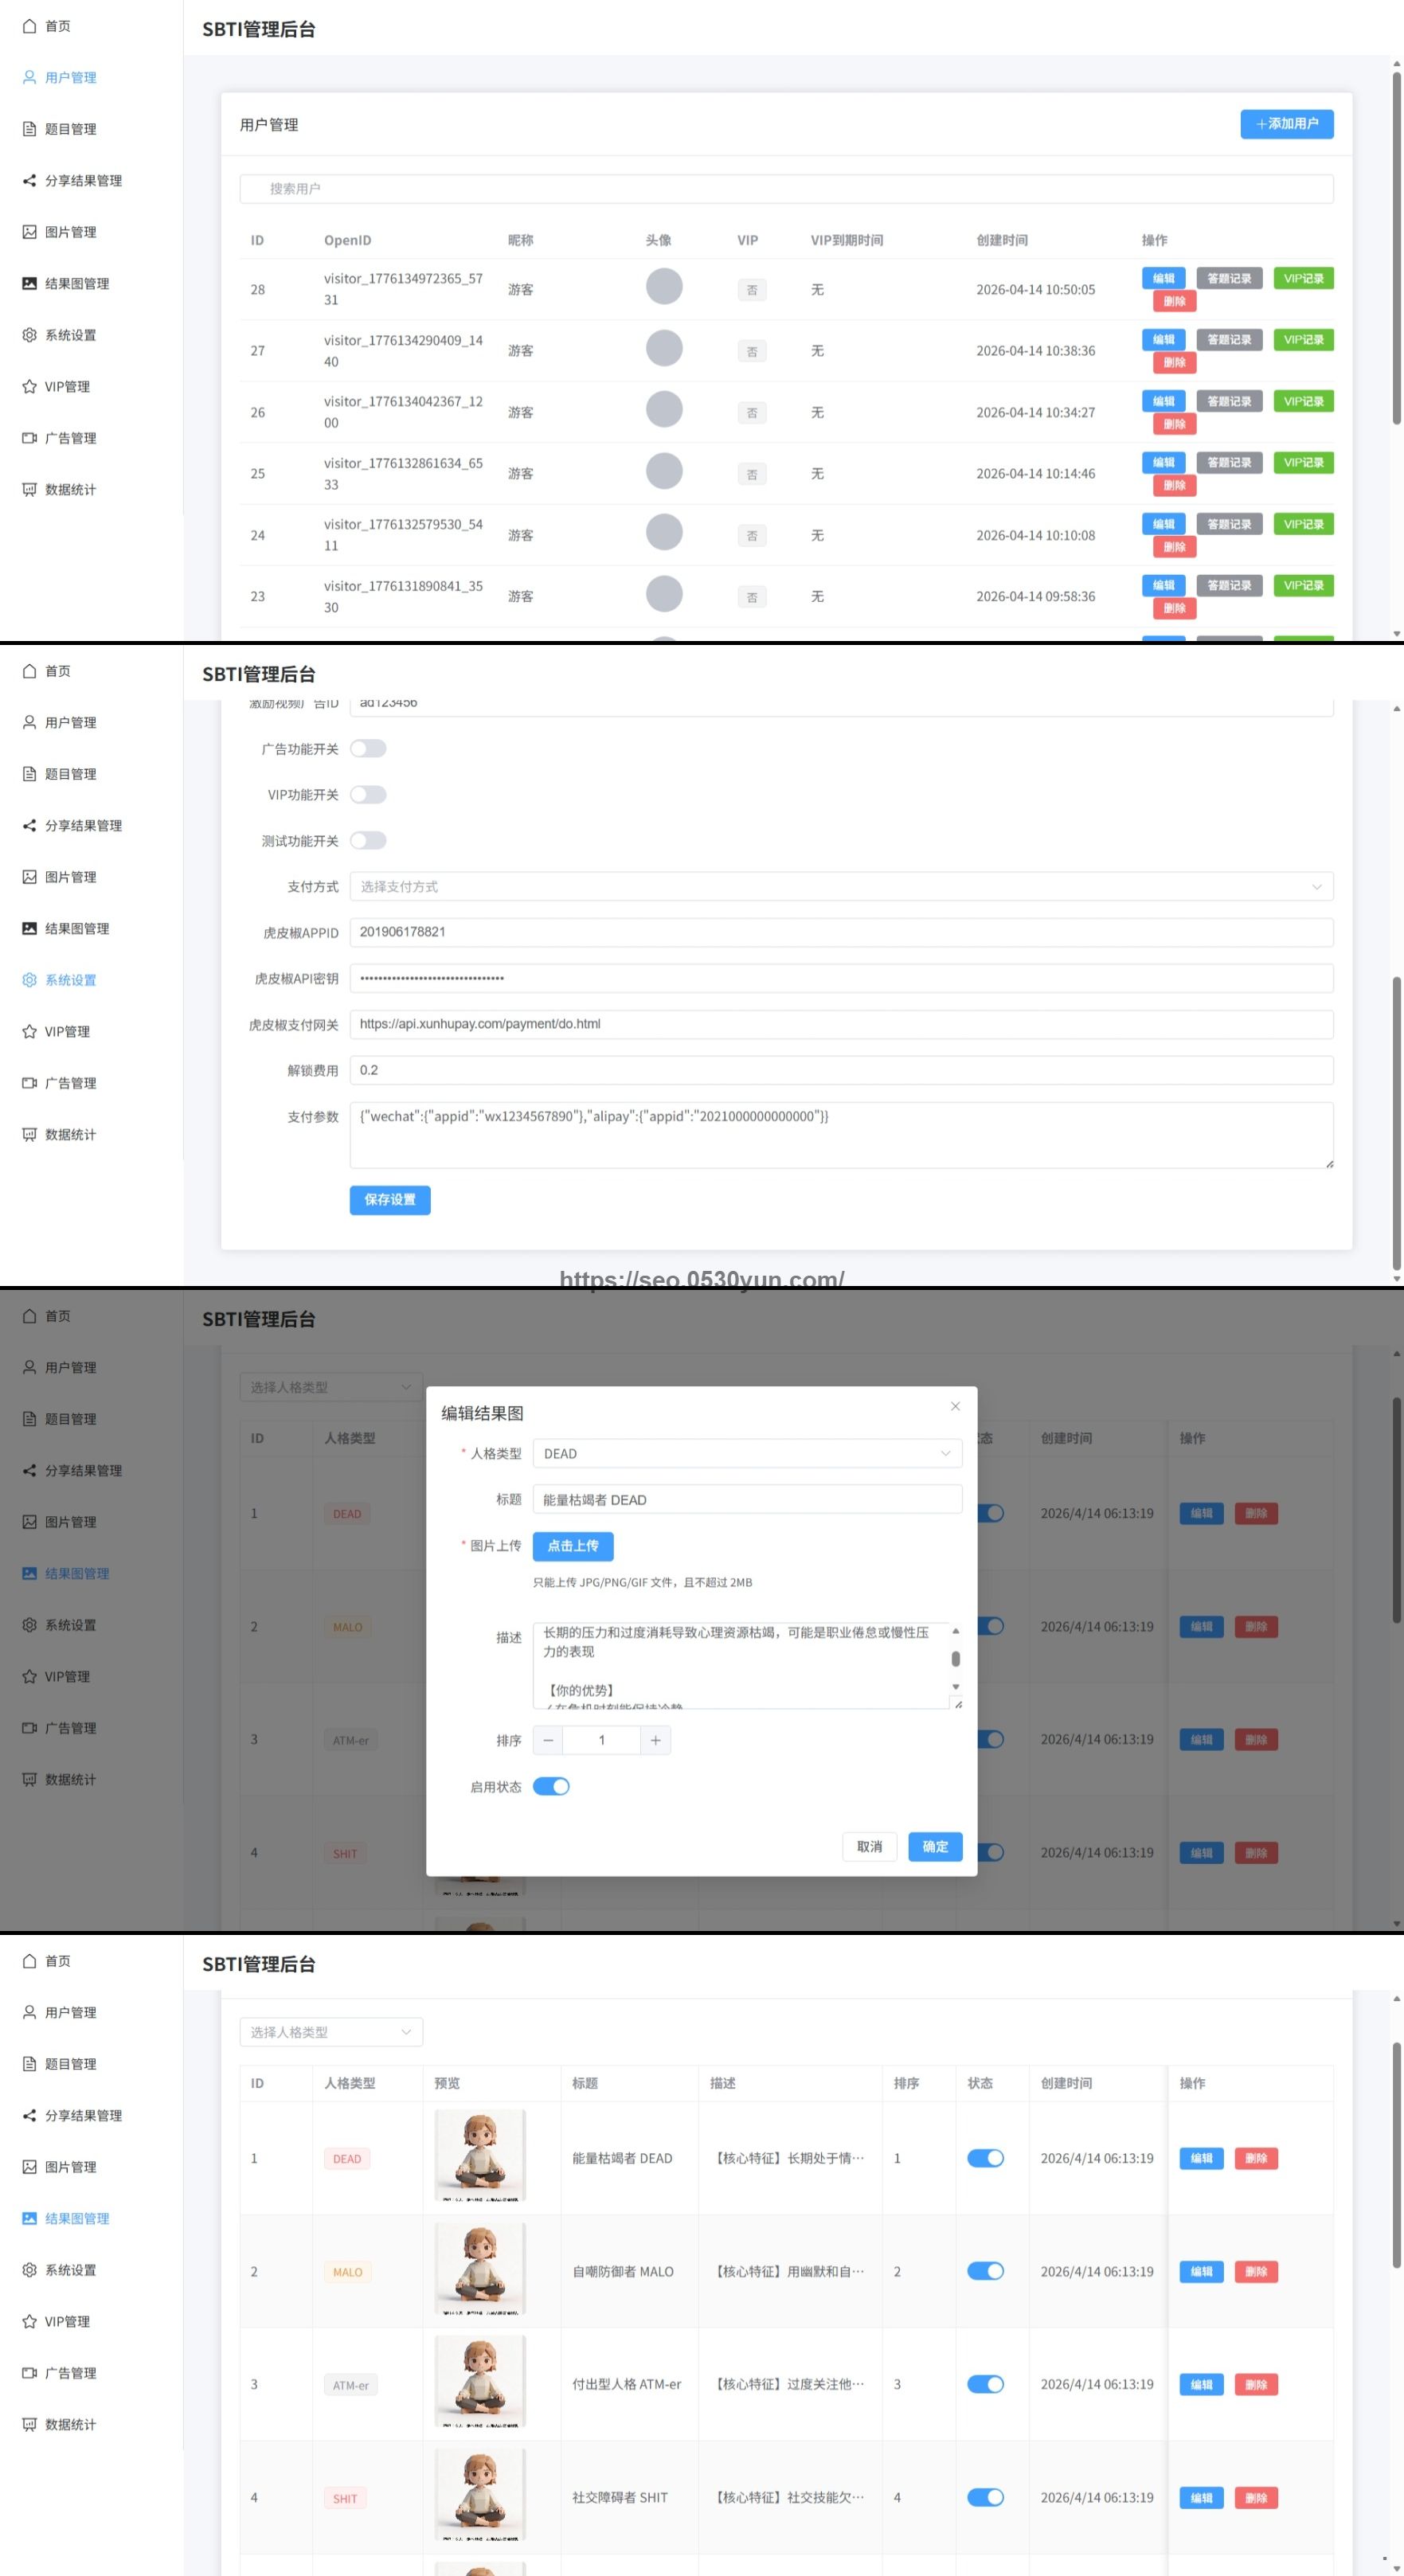Open 选择人格类型 filter above result image table
1404x2576 pixels.
[x=331, y=2032]
